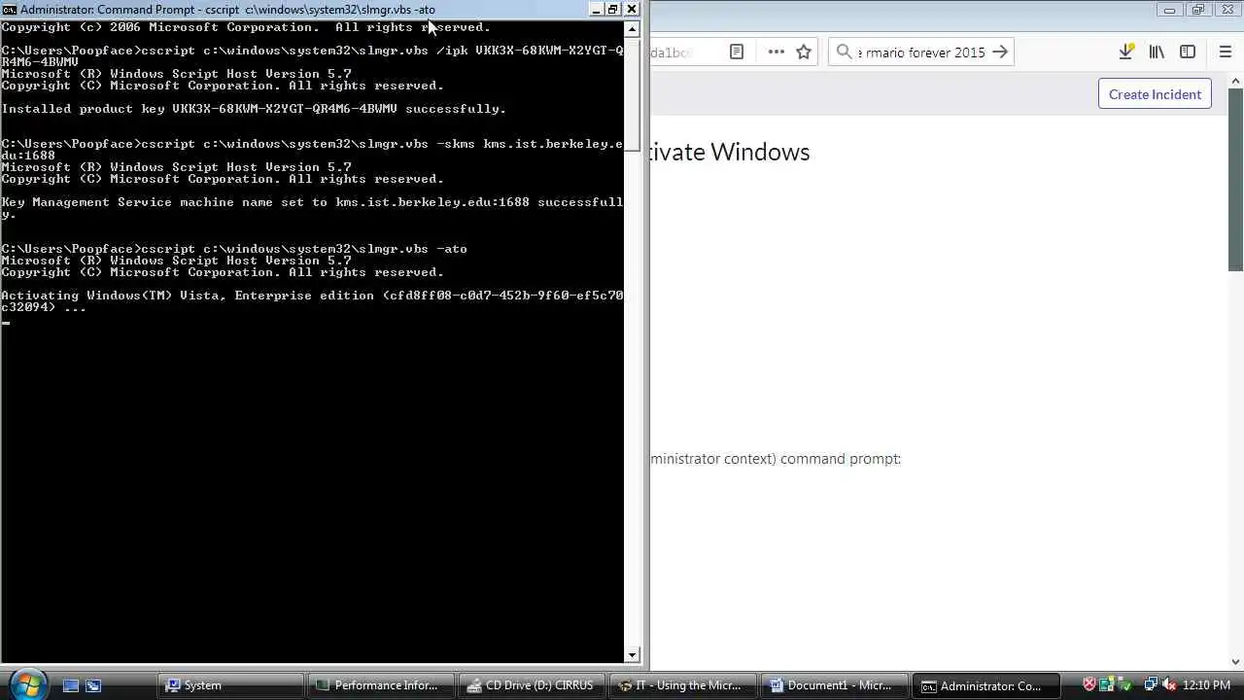Click the 12:10 PM clock
1244x700 pixels.
click(1207, 685)
